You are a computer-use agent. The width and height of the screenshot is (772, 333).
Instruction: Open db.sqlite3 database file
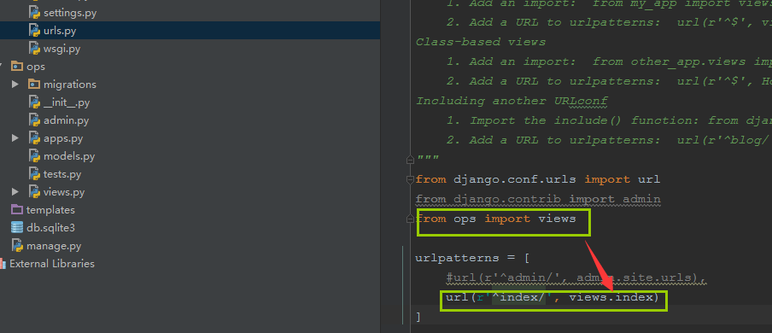point(50,228)
